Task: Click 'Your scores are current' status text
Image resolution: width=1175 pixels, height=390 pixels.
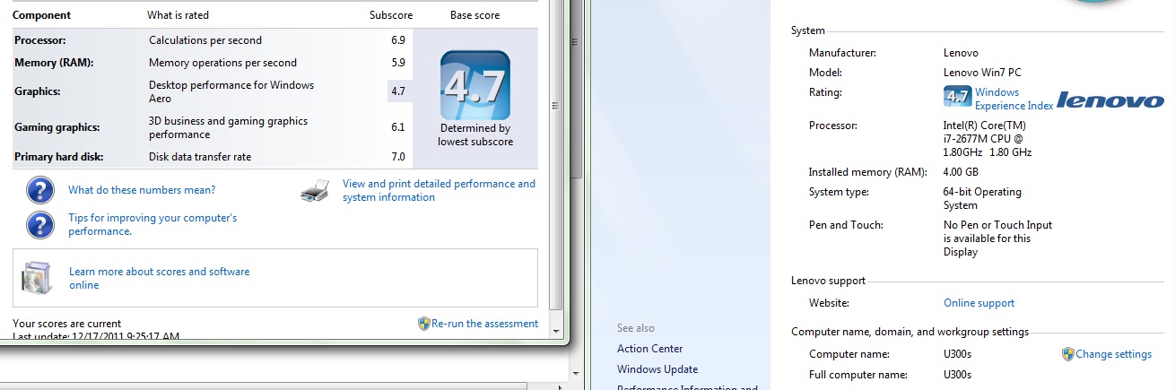Action: click(x=66, y=324)
